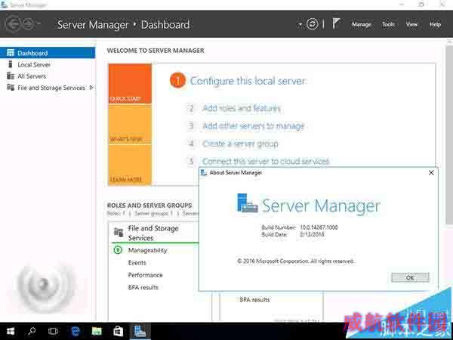Click the vertical scrollbar of the dashboard
Screen dimensions: 453x340
[449, 133]
